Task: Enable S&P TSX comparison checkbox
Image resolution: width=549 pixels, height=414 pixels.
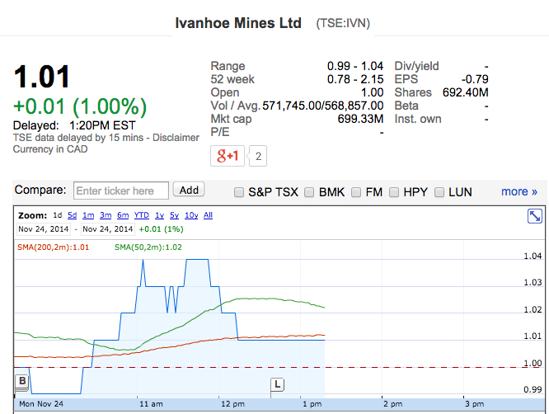Action: (x=239, y=192)
